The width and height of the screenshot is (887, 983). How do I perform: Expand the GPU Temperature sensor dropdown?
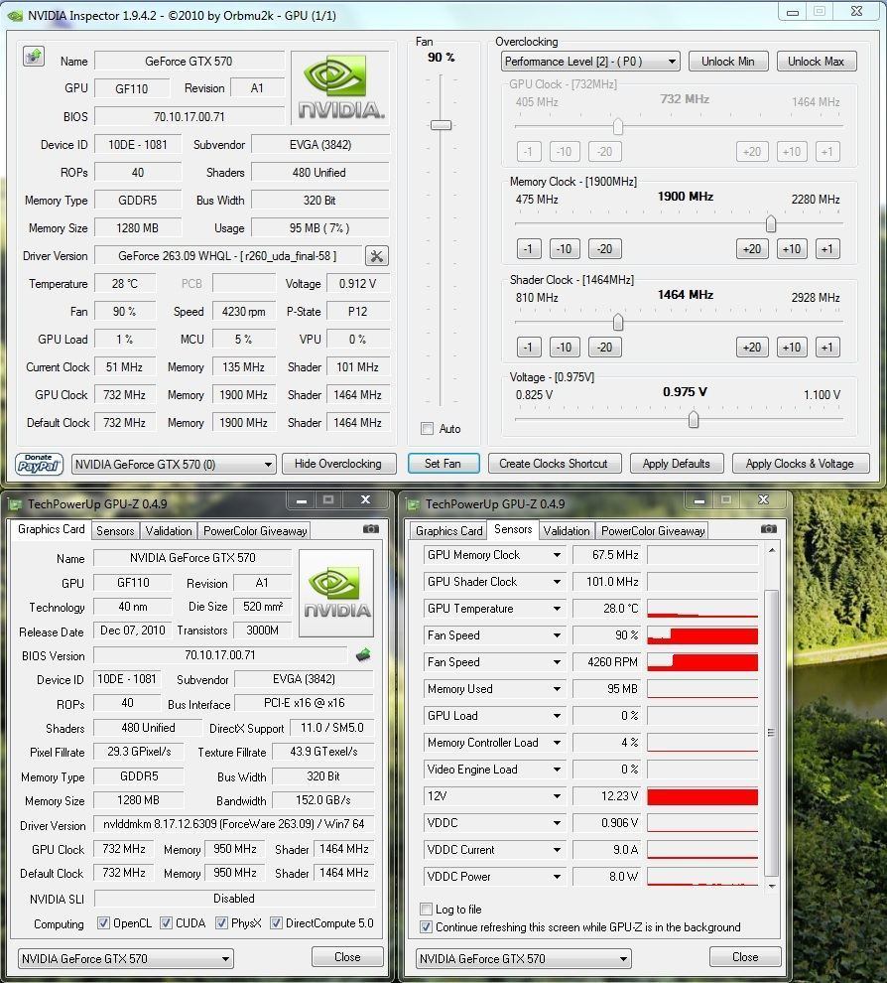pyautogui.click(x=557, y=609)
